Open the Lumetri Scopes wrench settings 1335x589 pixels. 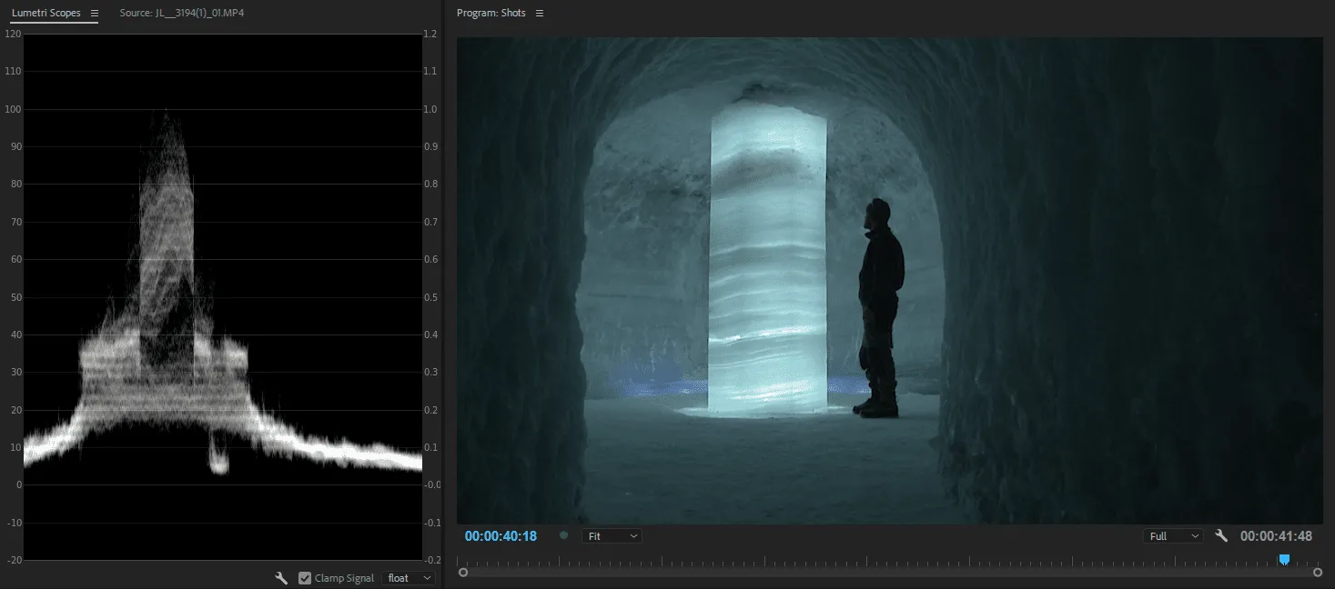coord(282,578)
